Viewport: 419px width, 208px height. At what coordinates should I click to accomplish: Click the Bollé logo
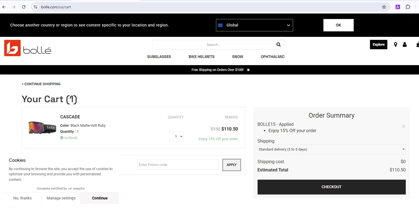pyautogui.click(x=28, y=48)
